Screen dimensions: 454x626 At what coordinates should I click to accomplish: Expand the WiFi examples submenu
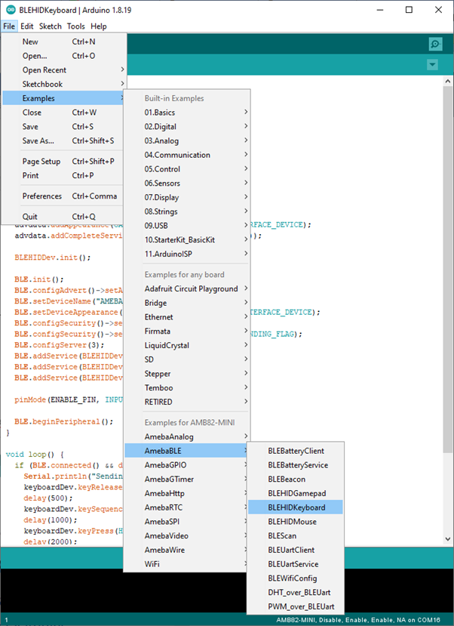[155, 564]
